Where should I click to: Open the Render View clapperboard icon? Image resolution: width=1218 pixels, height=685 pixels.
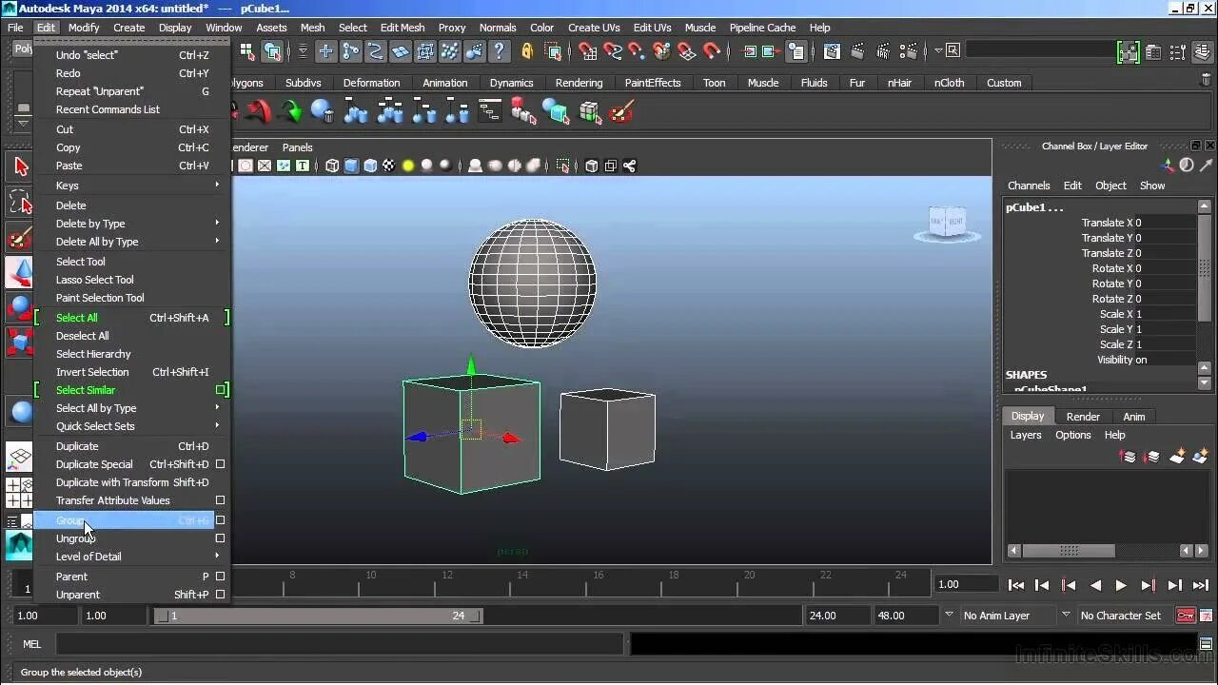pos(833,51)
